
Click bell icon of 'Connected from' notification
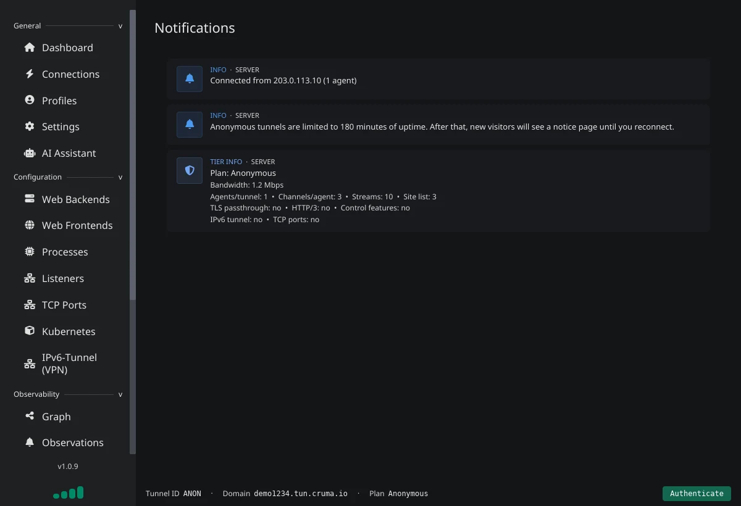190,79
